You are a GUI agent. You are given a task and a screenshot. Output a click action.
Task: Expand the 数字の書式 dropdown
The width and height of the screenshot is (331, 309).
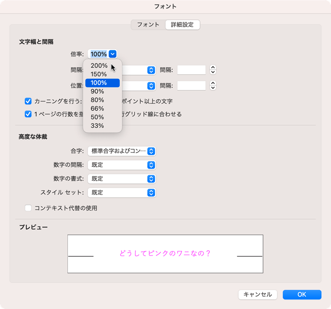[122, 179]
